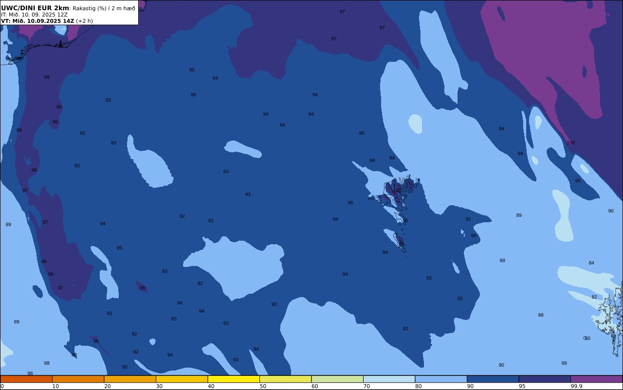Viewport: 623px width, 390px height.
Task: Click the dark indigo 95–99.9 legend swatch
Action: pyautogui.click(x=545, y=379)
